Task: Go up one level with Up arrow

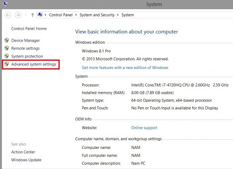Action: click(33, 15)
